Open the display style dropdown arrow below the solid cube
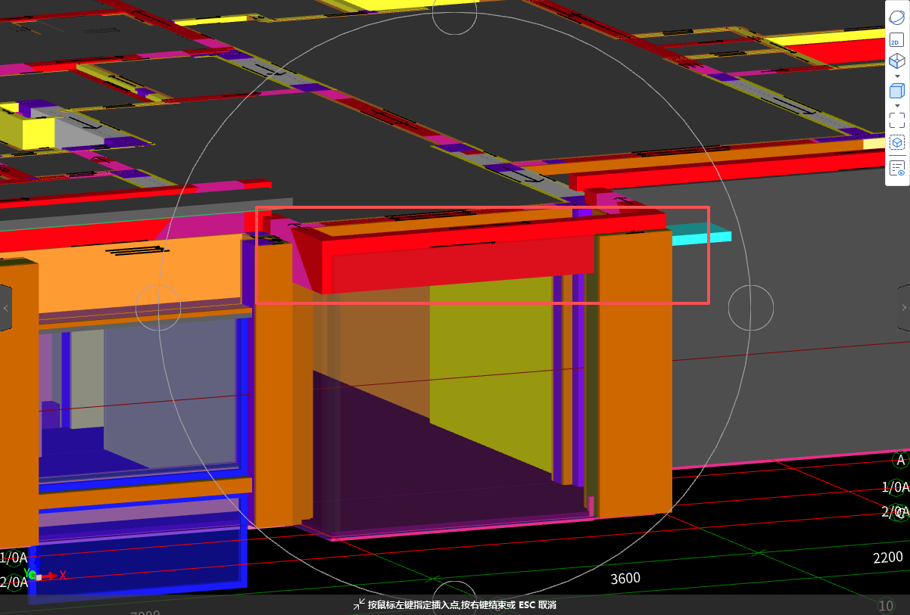910x615 pixels. coord(897,105)
